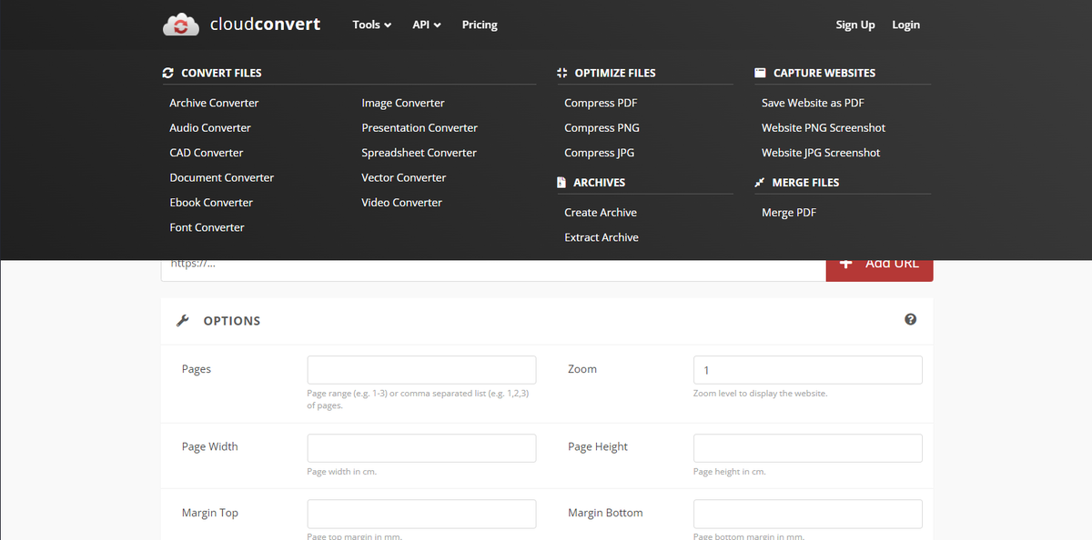The height and width of the screenshot is (540, 1092).
Task: Click the CONVERT FILES heading
Action: click(221, 73)
